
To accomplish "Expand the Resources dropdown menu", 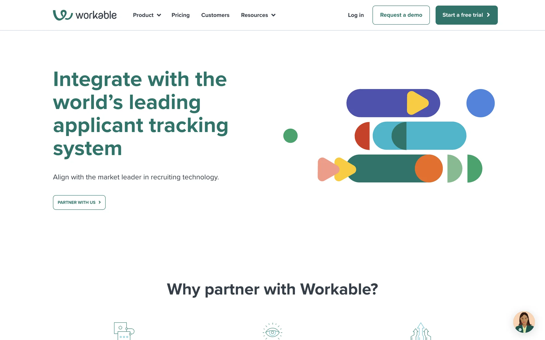I will click(255, 15).
